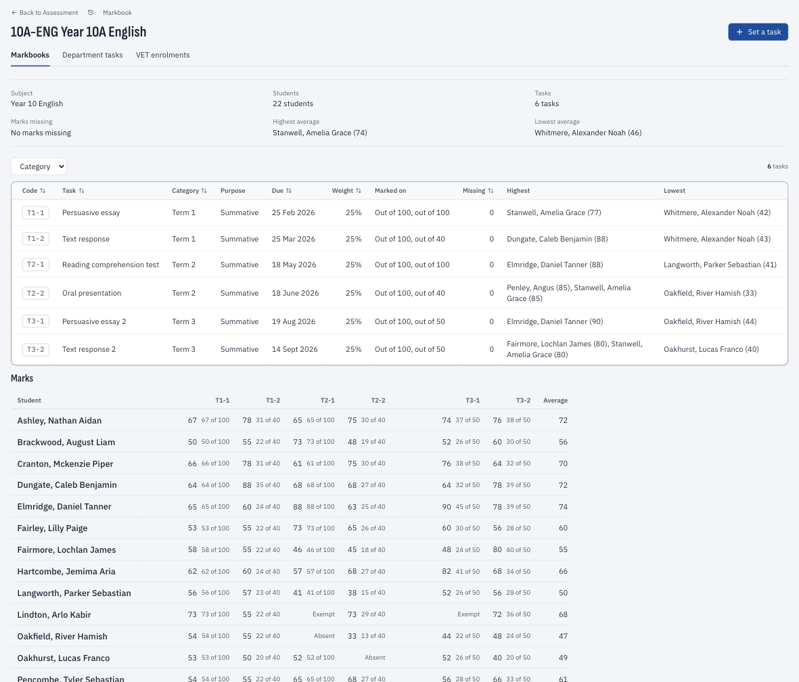Sort using the Category column arrows icon
Viewport: 799px width, 682px height.
pos(204,191)
